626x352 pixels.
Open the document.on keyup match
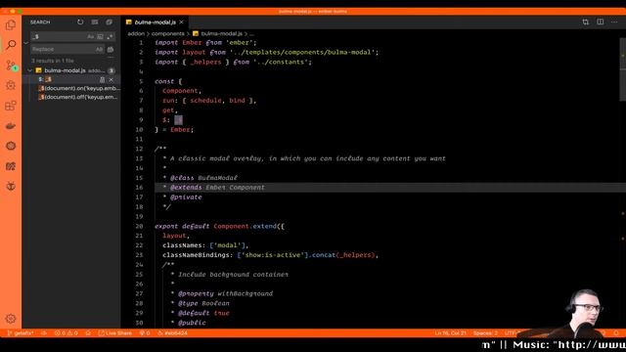coord(78,88)
